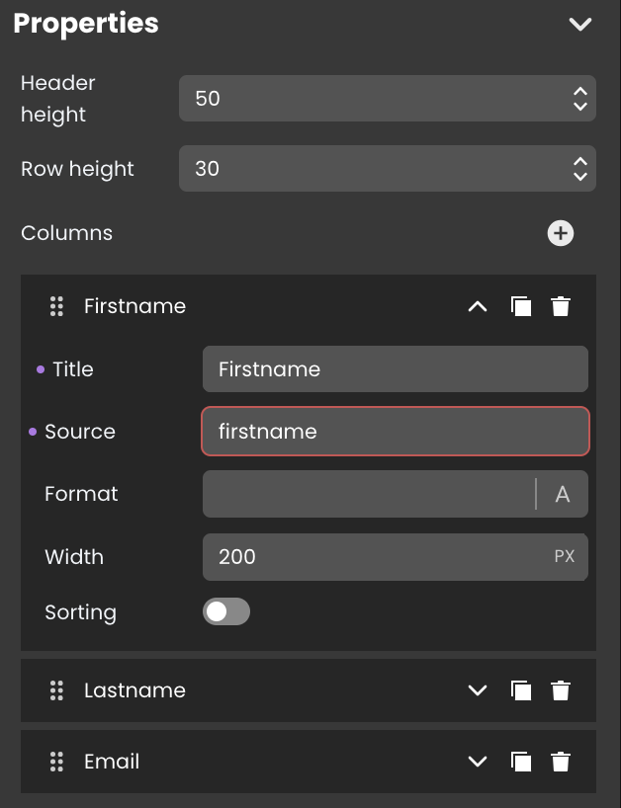
Task: Duplicate the Firstname column
Action: (521, 306)
